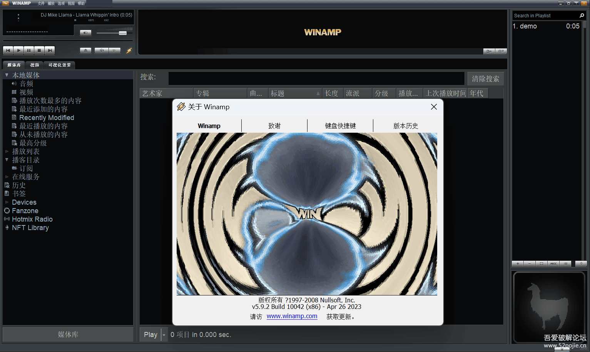Viewport: 590px width, 352px height.
Task: Open 最近播放的内容 smart view
Action: [x=43, y=126]
